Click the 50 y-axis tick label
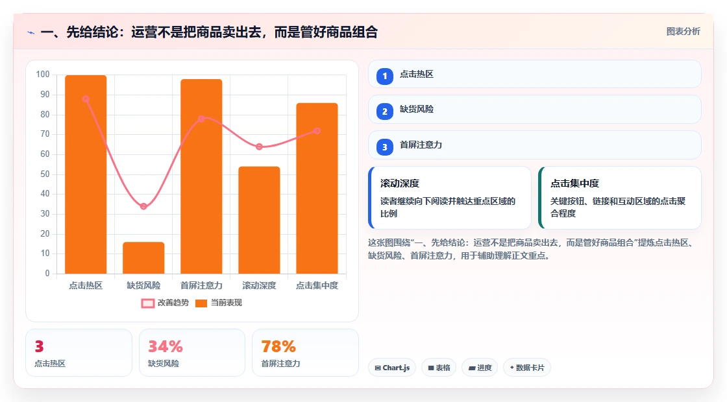Screen dimensions: 727x402 coord(45,174)
